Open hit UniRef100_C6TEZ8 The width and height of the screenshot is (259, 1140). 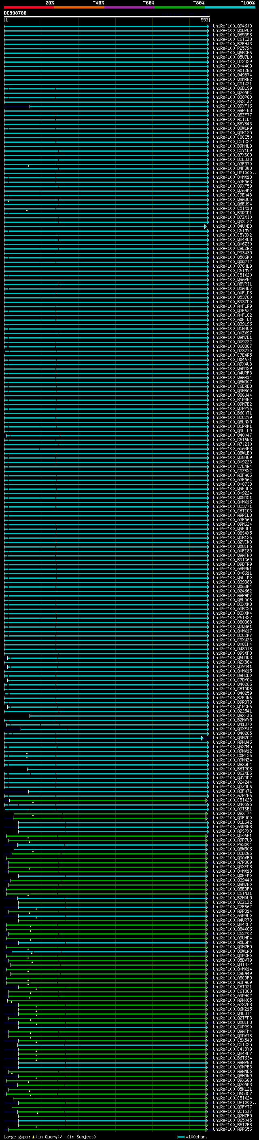[232, 39]
